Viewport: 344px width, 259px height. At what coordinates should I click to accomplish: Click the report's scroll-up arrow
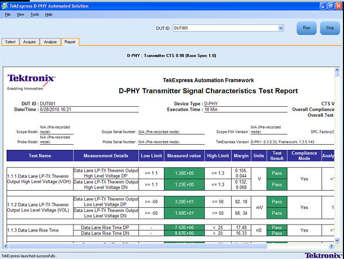[337, 72]
